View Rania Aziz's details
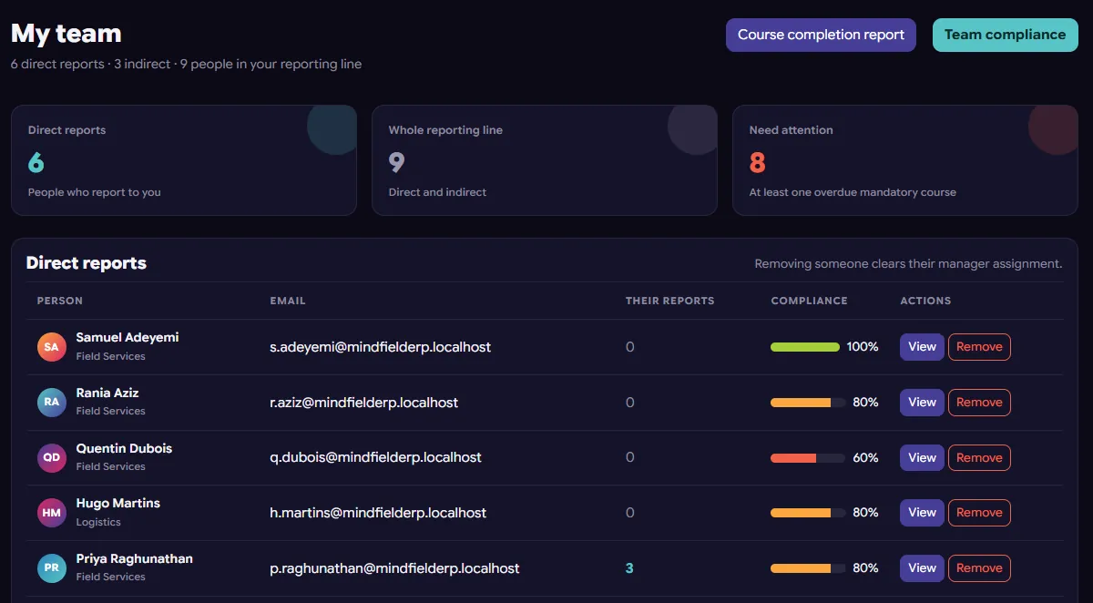1093x603 pixels. point(922,403)
